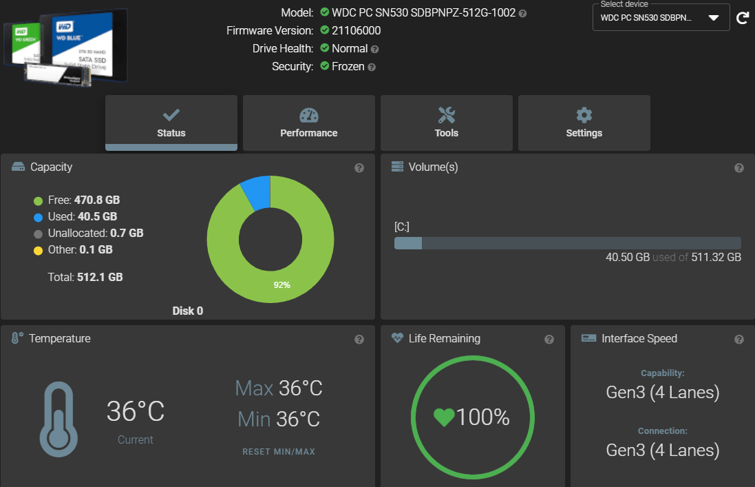The height and width of the screenshot is (487, 755).
Task: Click 40.50 GB used of 511.32 GB
Action: (x=673, y=257)
